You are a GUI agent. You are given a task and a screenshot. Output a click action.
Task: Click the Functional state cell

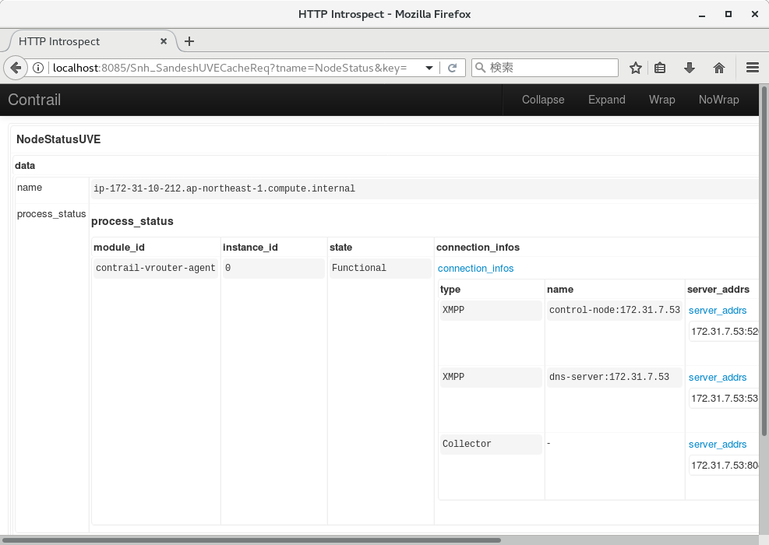380,268
